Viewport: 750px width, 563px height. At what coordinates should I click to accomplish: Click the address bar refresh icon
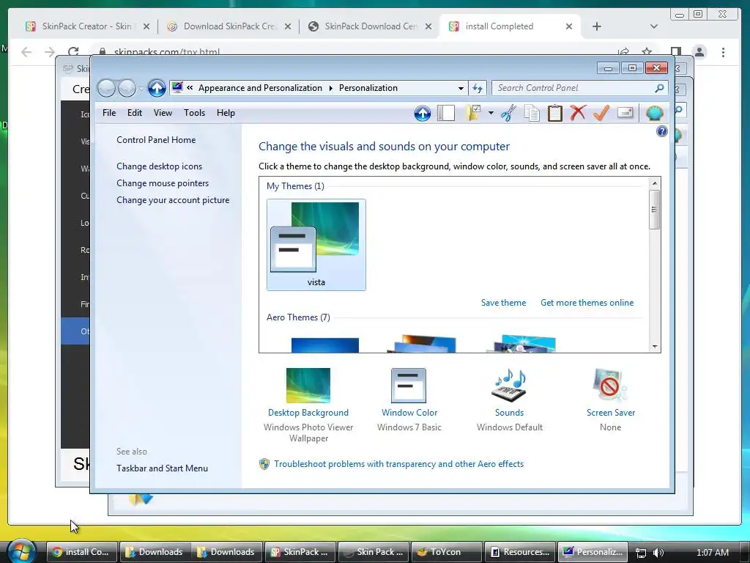point(478,88)
